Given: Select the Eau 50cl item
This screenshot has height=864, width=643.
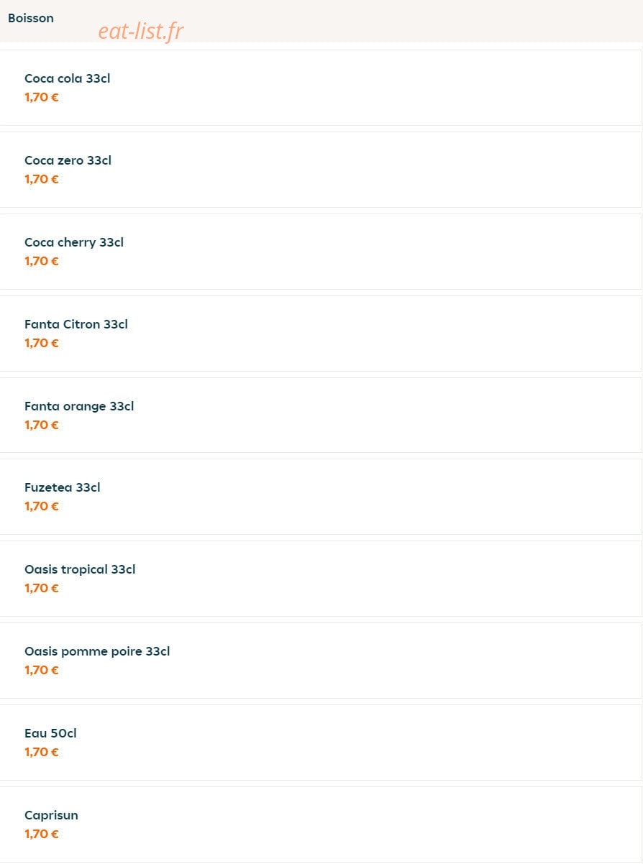Looking at the screenshot, I should [321, 743].
